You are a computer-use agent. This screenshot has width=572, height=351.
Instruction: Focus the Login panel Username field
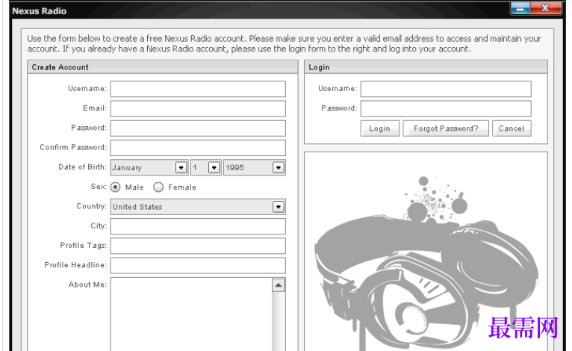click(x=446, y=89)
